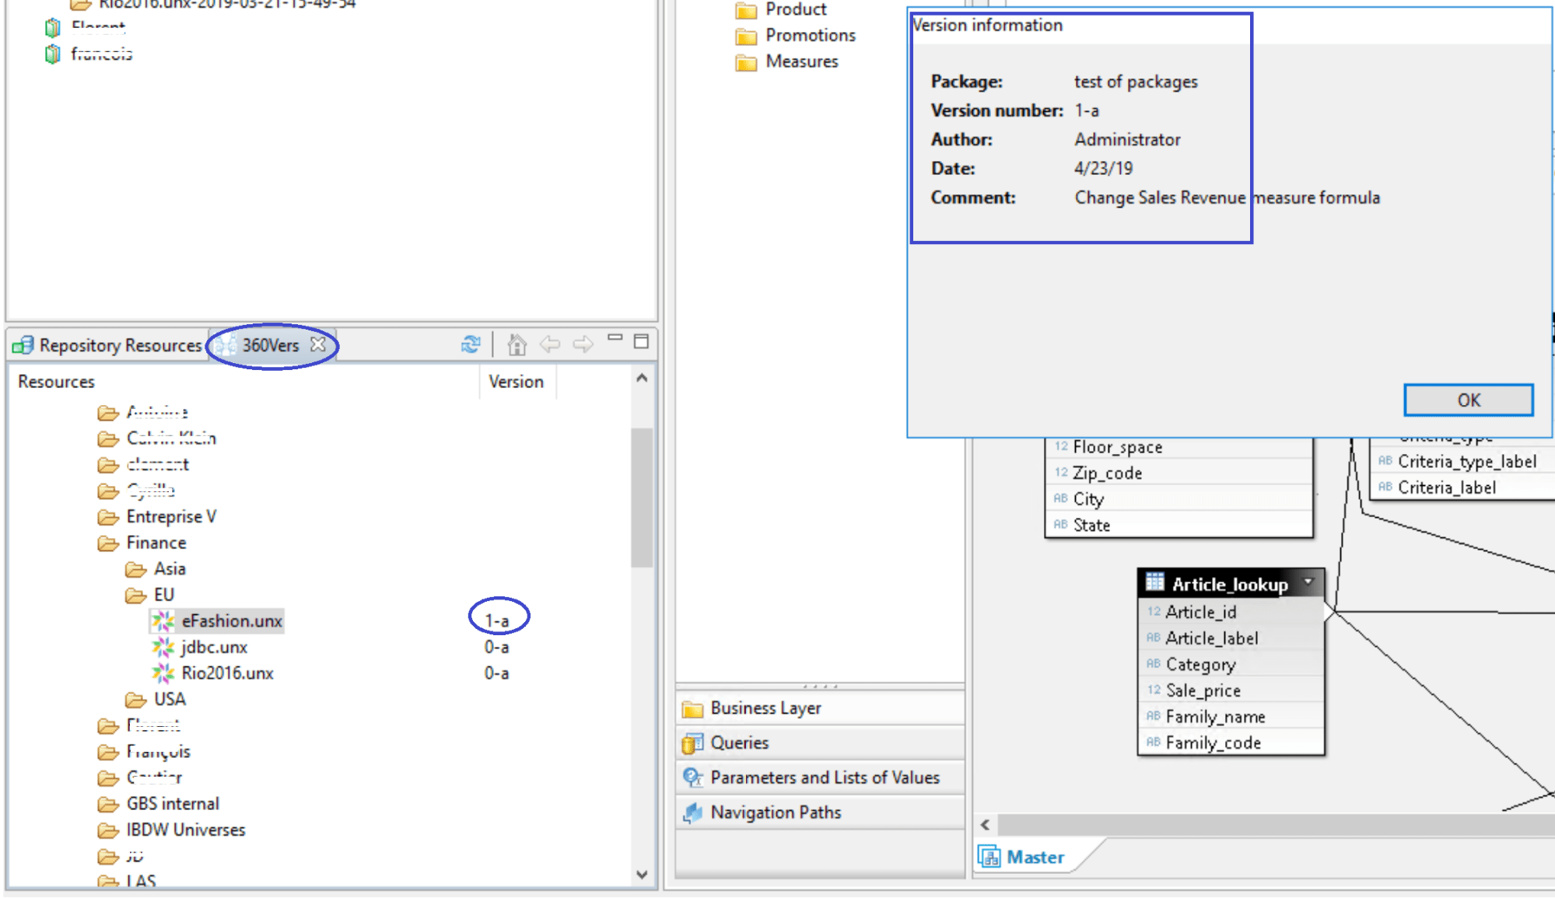Open the USA folder
This screenshot has height=898, width=1555.
[170, 699]
